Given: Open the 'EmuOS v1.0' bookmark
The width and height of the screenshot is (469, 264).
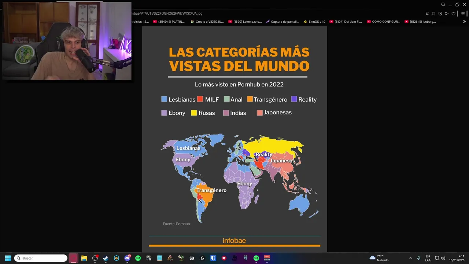Looking at the screenshot, I should coord(314,22).
